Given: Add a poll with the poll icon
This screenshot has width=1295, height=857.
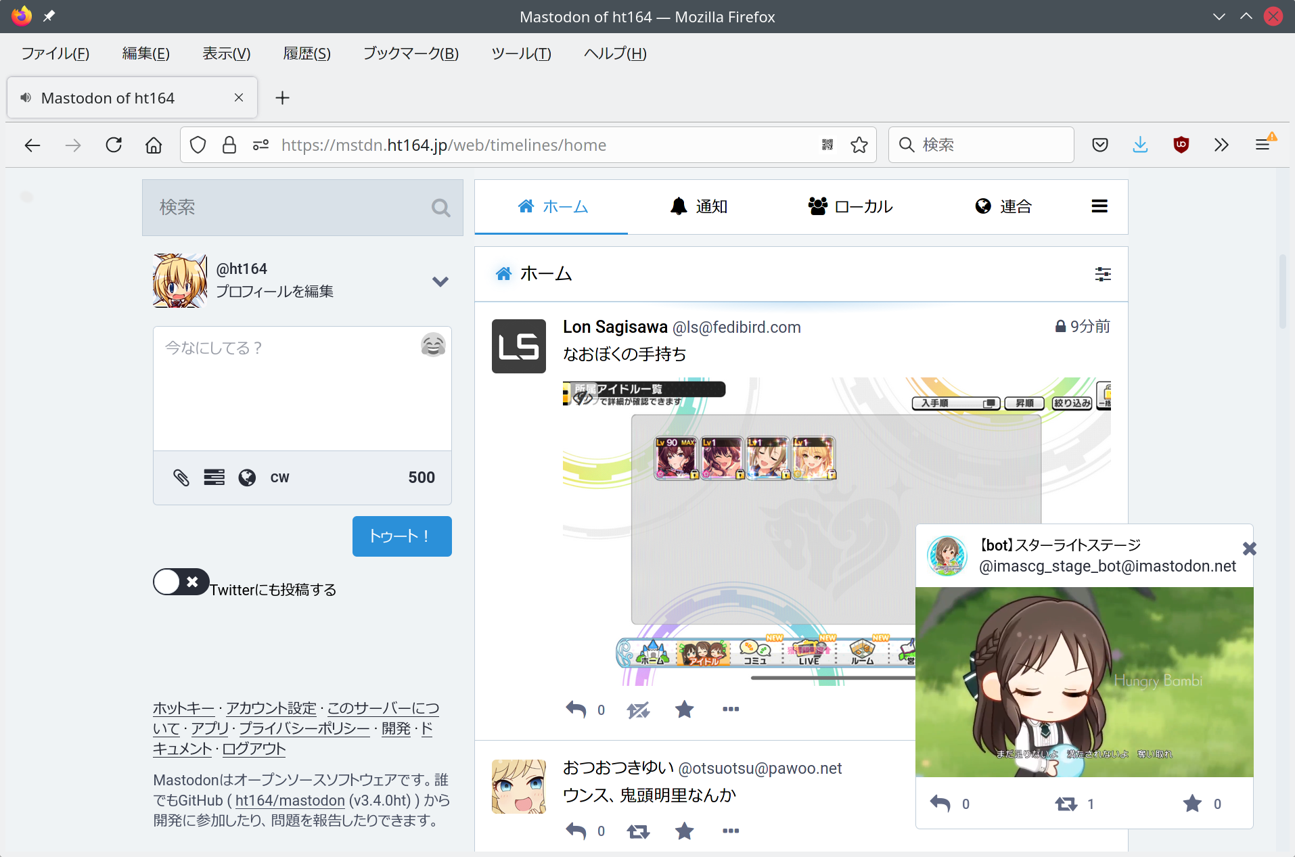Looking at the screenshot, I should [x=214, y=478].
